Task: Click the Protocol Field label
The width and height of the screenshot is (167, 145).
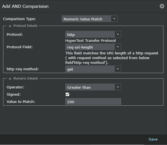Action: click(x=19, y=47)
